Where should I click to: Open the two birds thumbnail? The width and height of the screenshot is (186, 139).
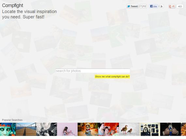129,129
